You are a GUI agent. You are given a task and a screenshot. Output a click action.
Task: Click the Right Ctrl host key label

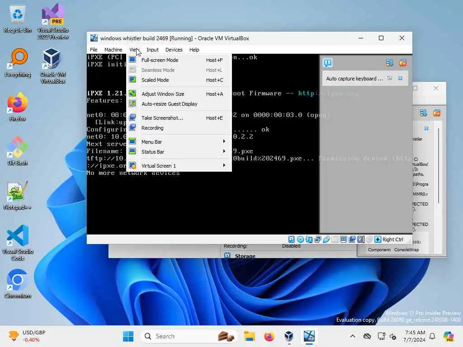392,239
